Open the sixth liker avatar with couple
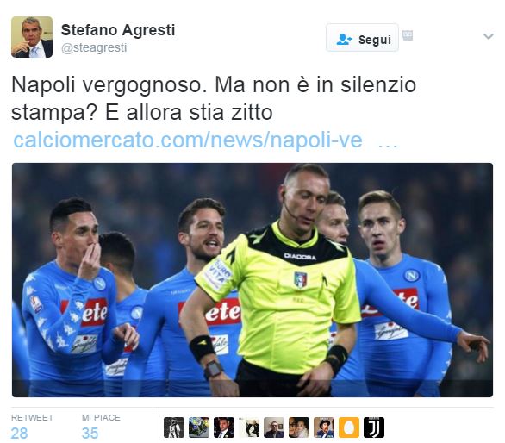505x443 pixels. (299, 427)
